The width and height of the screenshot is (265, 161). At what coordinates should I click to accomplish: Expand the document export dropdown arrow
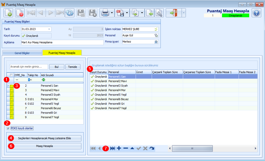pyautogui.click(x=142, y=13)
